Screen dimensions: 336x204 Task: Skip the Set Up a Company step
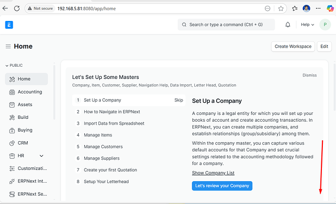[179, 100]
